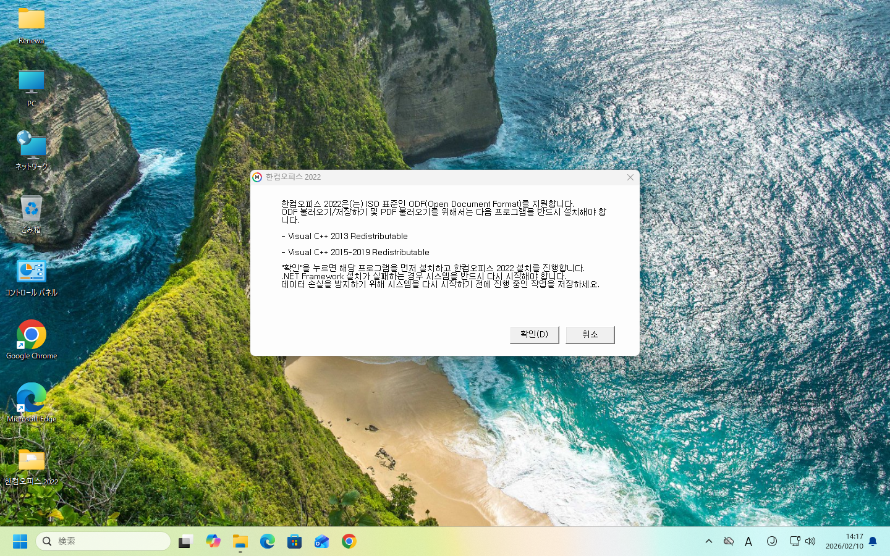Launch Copilot from the taskbar
The height and width of the screenshot is (556, 890).
213,541
